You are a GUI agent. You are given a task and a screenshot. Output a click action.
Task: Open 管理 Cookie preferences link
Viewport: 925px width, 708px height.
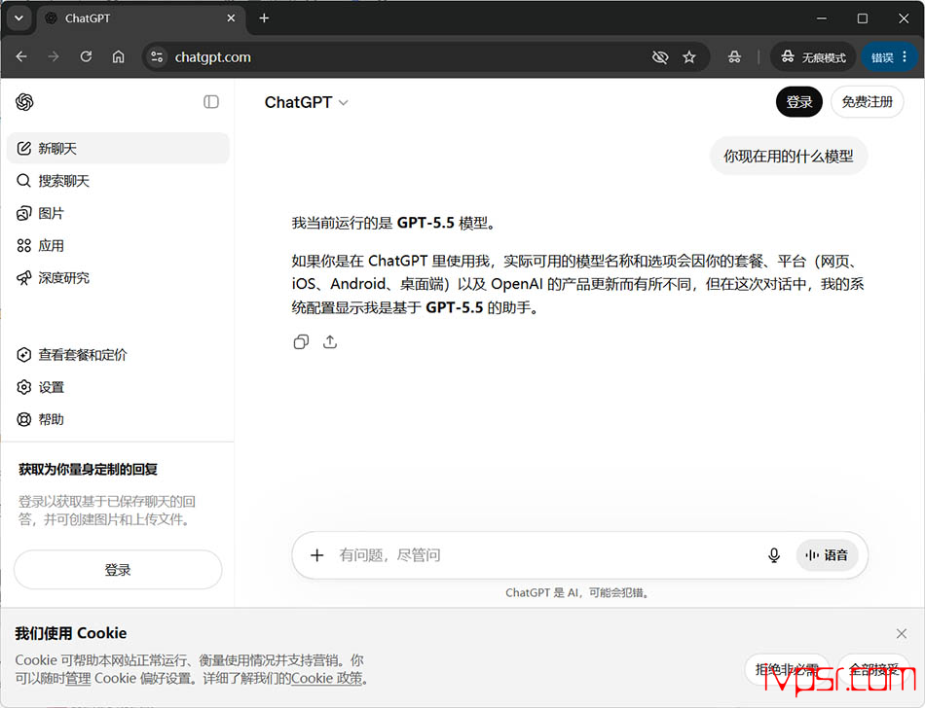78,678
